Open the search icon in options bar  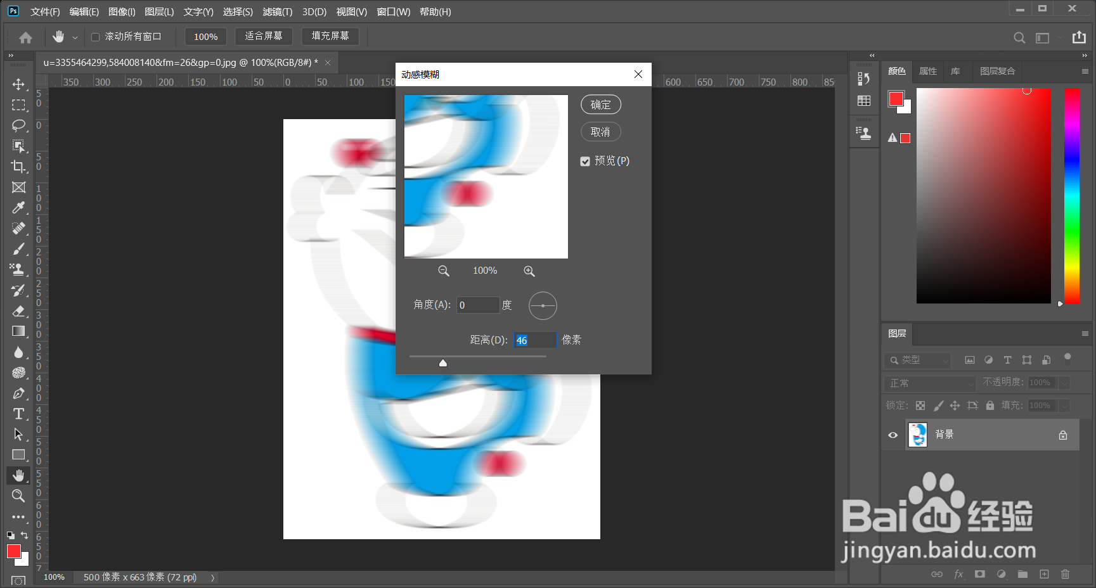(1019, 37)
